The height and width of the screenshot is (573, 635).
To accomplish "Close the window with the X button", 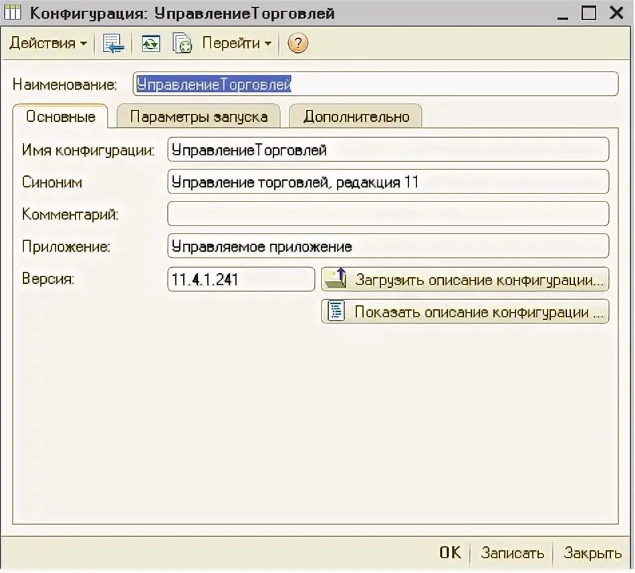I will (x=616, y=13).
